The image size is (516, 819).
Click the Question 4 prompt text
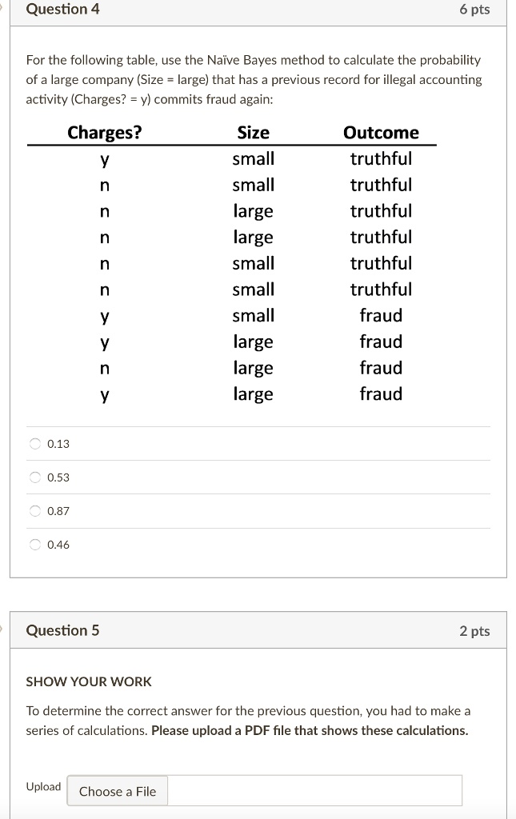tap(252, 79)
